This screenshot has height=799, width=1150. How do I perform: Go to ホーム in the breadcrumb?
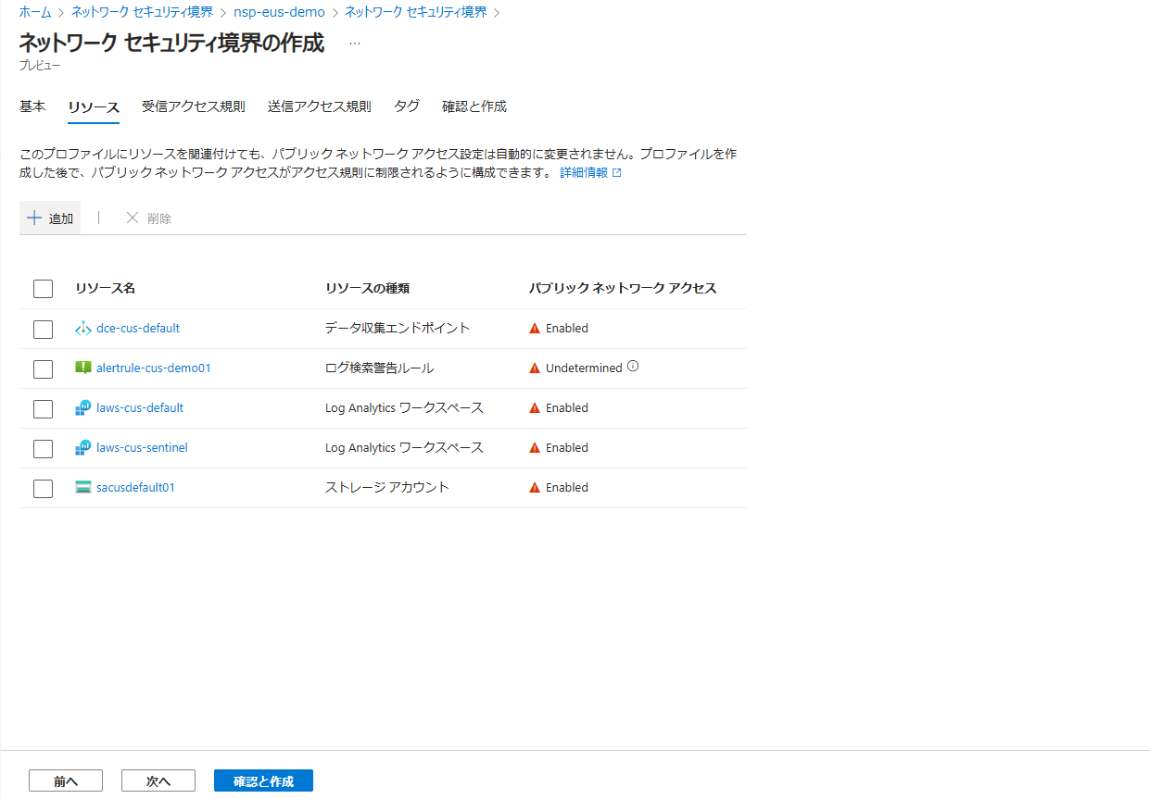point(35,13)
